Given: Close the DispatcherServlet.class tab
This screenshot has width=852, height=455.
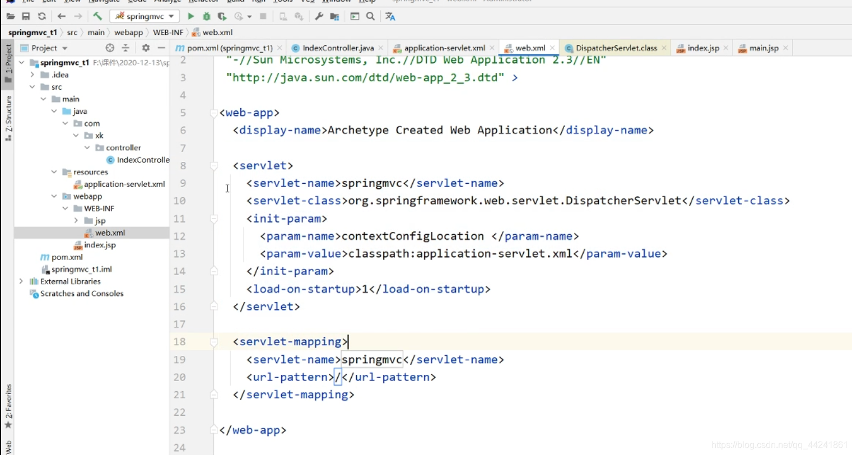Looking at the screenshot, I should (x=664, y=48).
